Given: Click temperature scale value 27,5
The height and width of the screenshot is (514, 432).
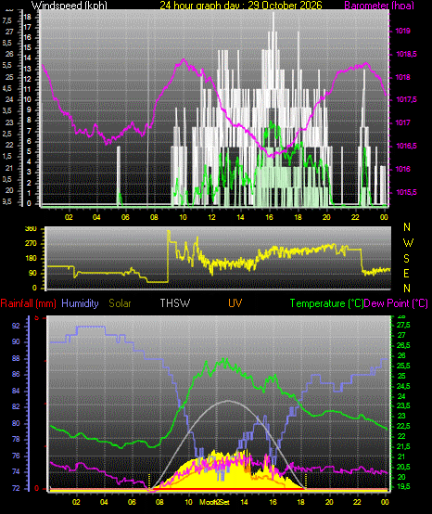Looking at the screenshot, I should (403, 325).
